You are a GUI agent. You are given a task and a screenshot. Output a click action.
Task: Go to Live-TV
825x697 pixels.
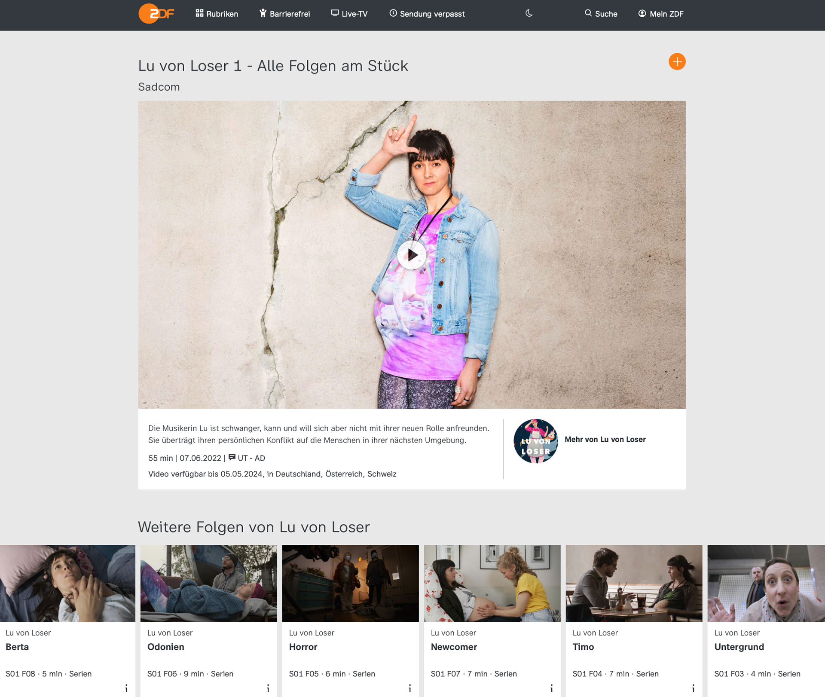coord(349,14)
